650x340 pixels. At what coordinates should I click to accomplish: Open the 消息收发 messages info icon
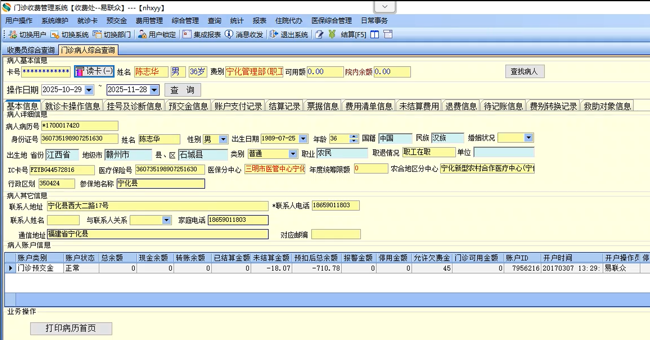point(229,35)
